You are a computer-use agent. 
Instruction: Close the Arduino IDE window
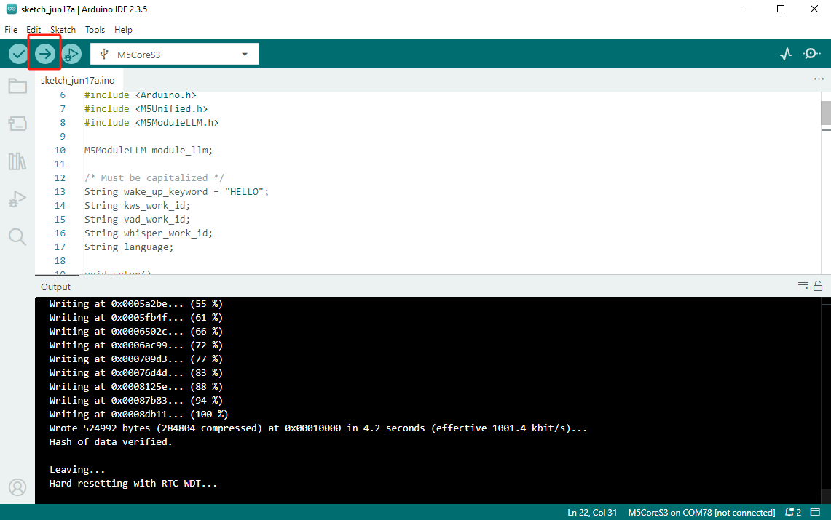[814, 9]
